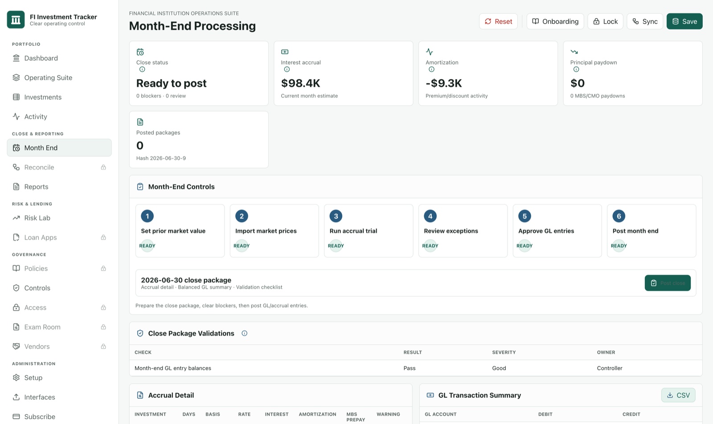Select step 6 Post month end
The height and width of the screenshot is (424, 713).
tap(652, 231)
